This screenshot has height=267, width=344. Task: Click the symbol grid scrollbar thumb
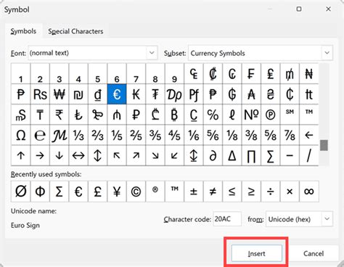(x=324, y=145)
